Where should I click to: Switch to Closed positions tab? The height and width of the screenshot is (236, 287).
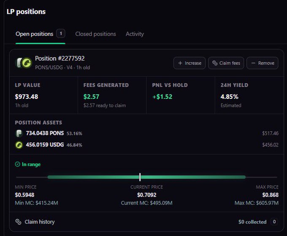pos(95,34)
